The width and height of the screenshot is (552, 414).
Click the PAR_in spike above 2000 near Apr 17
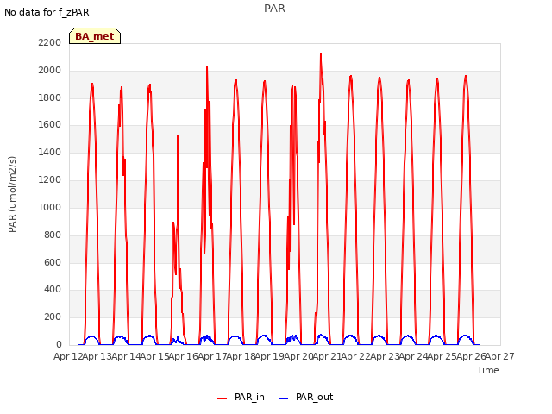(x=207, y=67)
